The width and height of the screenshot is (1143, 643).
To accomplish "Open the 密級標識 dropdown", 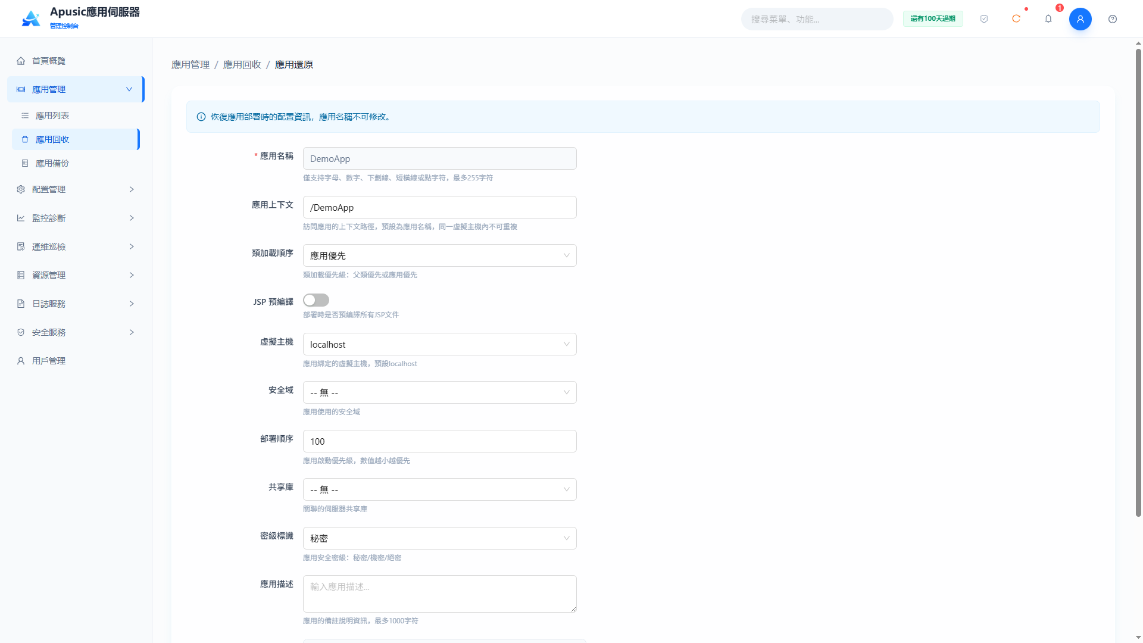I will tap(439, 538).
